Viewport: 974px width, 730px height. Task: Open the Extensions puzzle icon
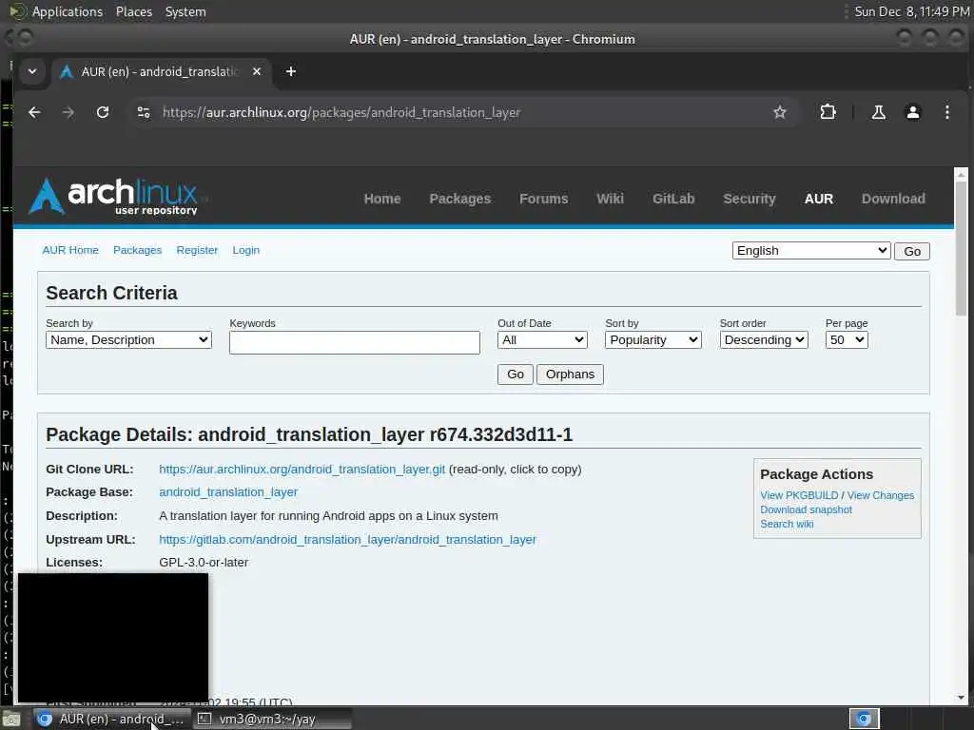828,112
